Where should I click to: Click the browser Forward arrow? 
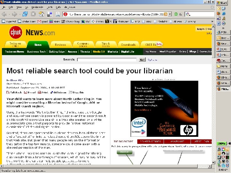(x=14, y=14)
